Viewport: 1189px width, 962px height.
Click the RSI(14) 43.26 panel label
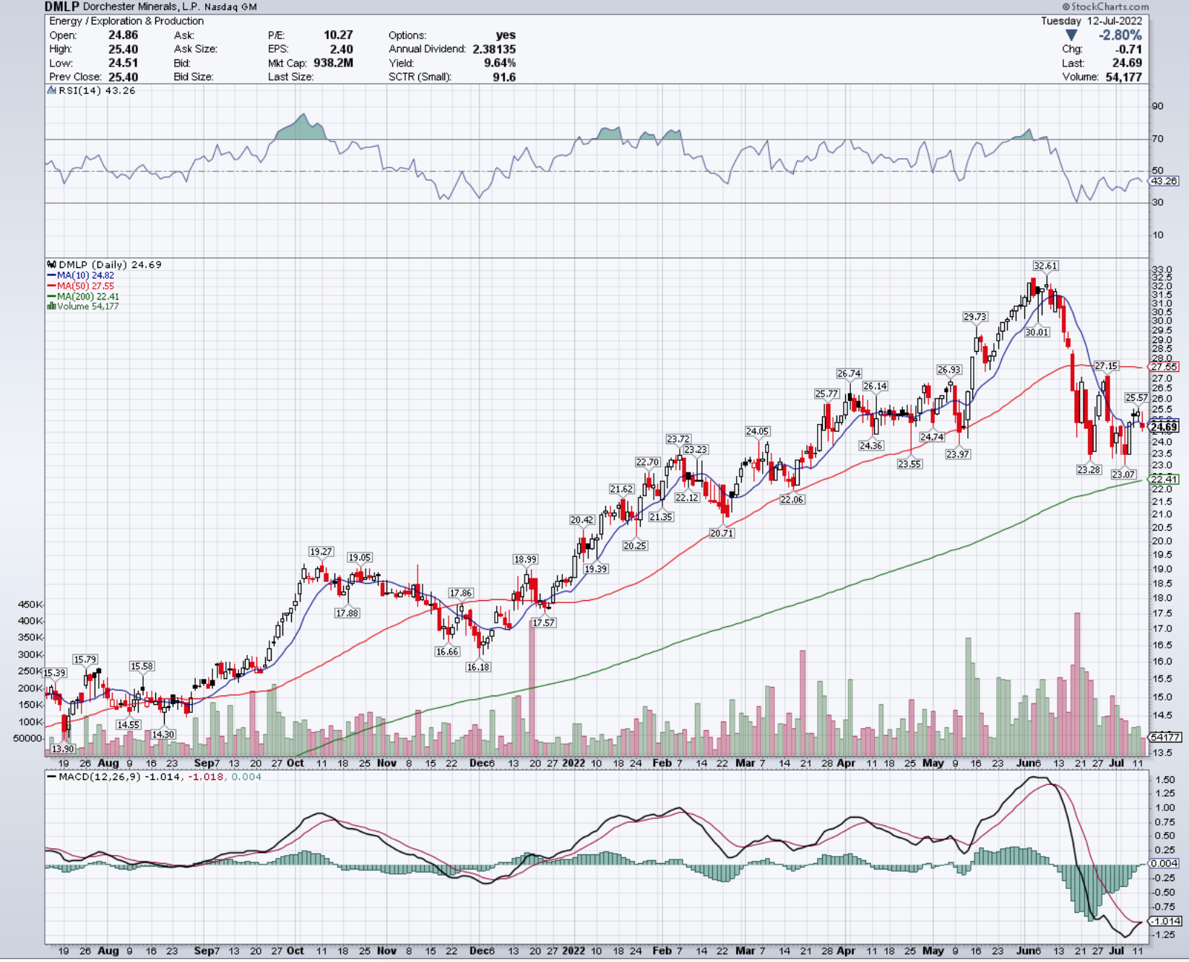[x=97, y=90]
